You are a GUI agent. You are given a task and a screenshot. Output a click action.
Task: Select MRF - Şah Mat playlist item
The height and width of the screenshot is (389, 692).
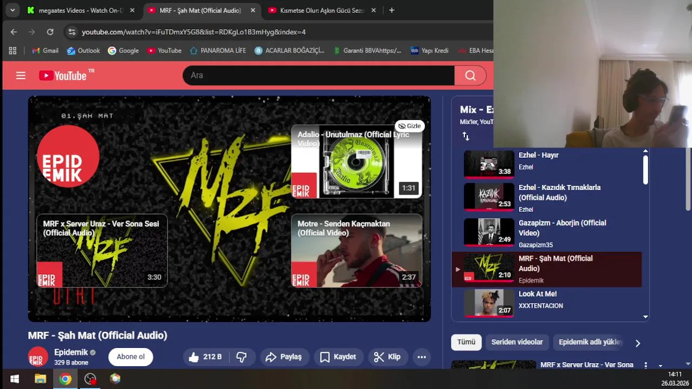coord(546,269)
